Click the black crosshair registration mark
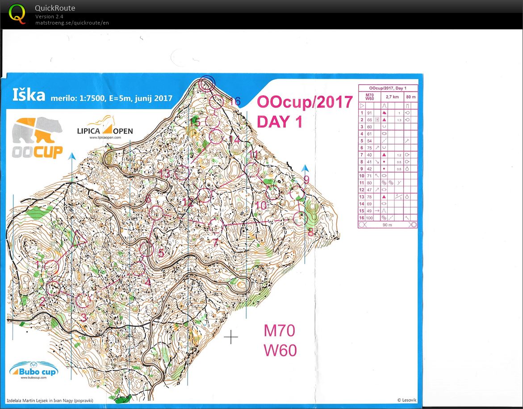Image resolution: width=523 pixels, height=409 pixels. pos(231,337)
